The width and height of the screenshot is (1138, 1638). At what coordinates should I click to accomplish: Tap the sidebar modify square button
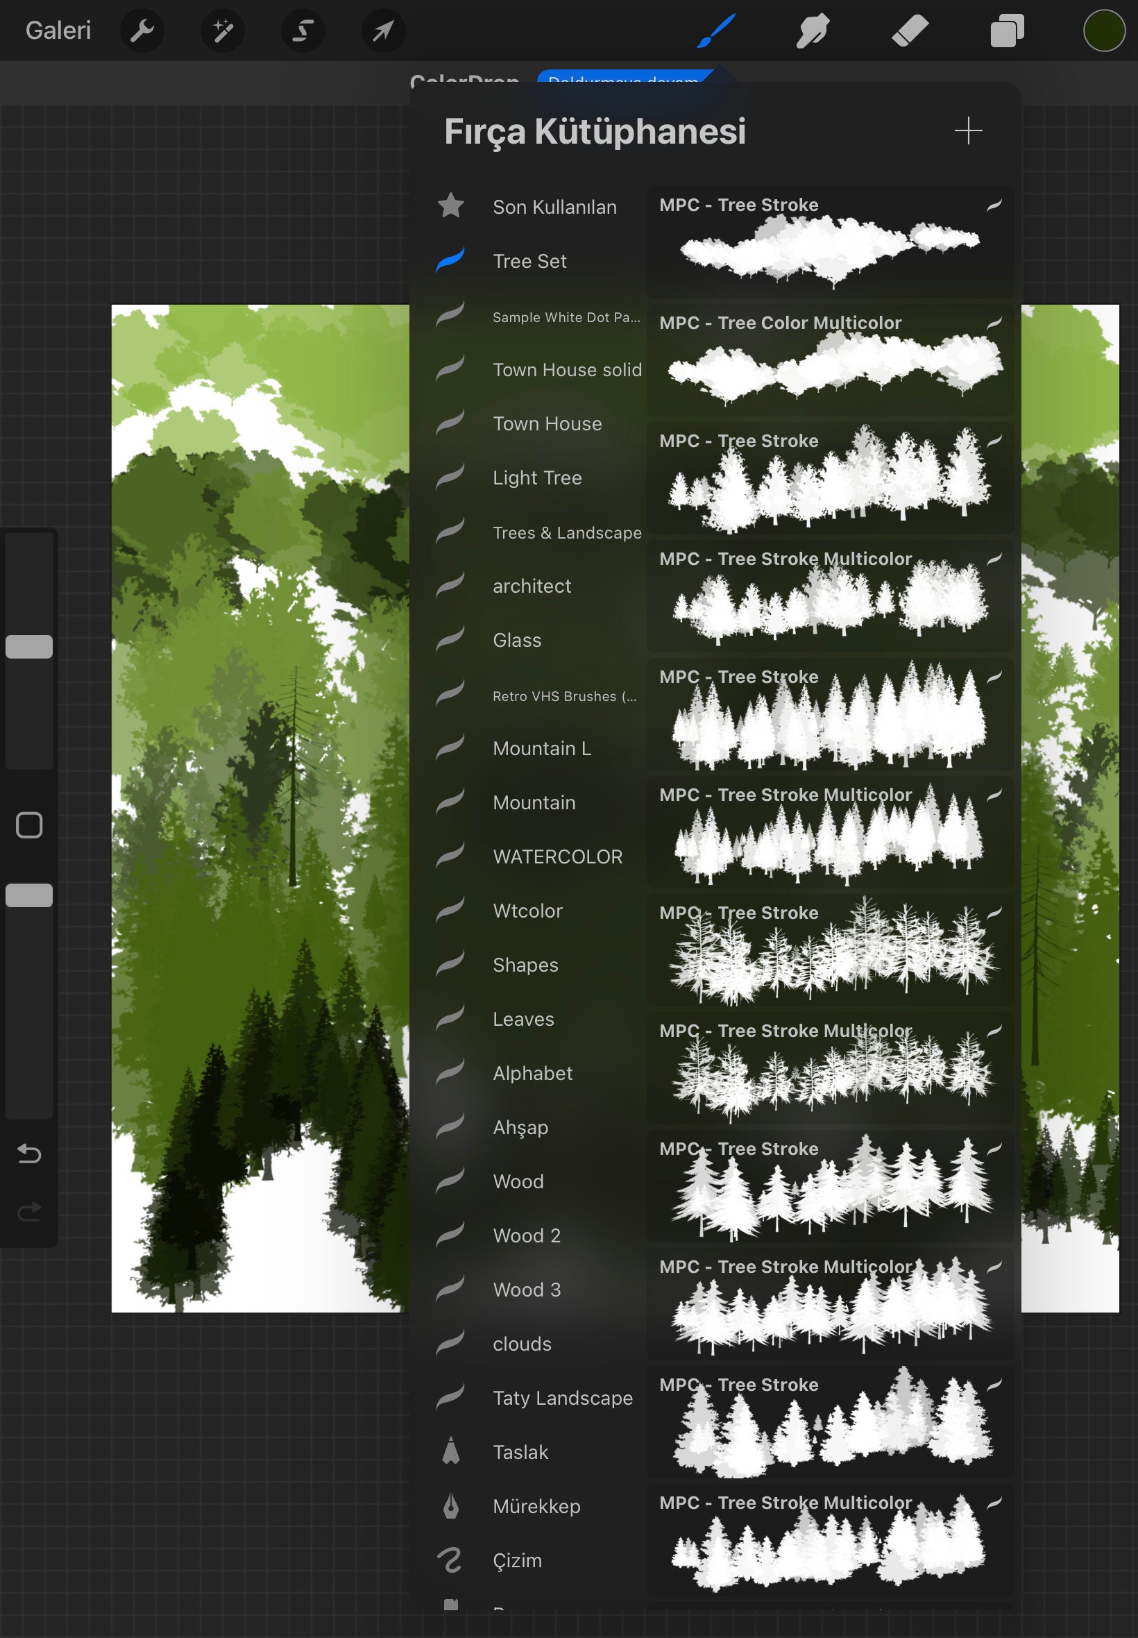29,825
